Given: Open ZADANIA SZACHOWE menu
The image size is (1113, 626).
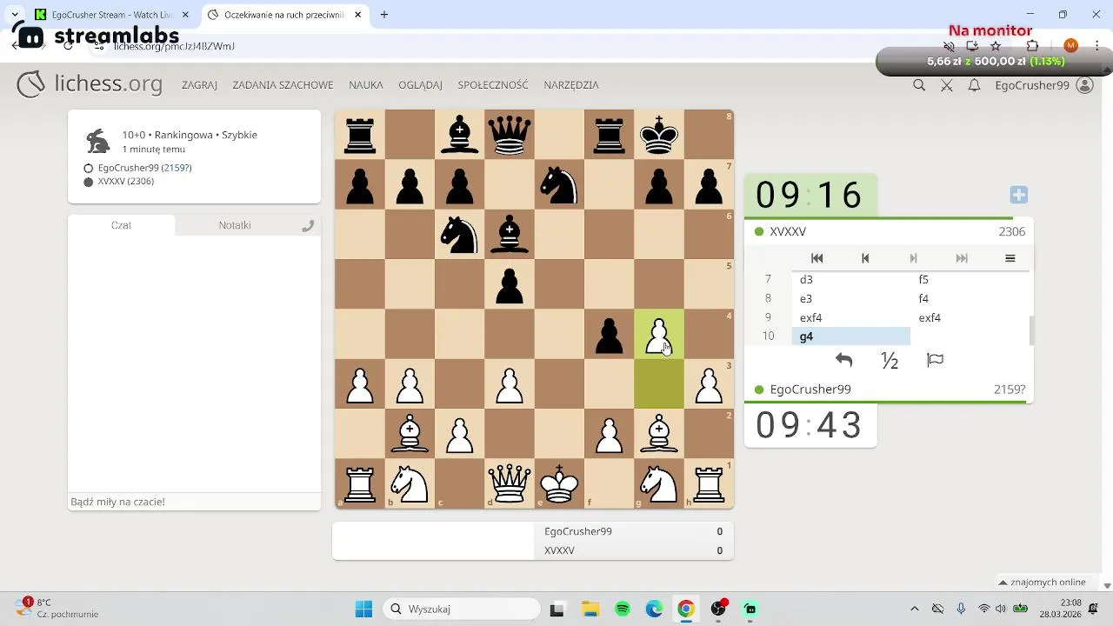Looking at the screenshot, I should [x=283, y=85].
